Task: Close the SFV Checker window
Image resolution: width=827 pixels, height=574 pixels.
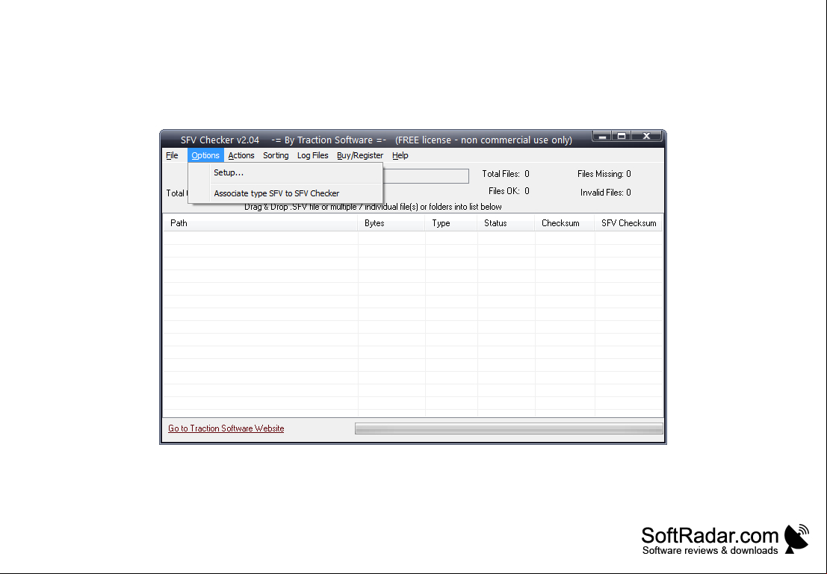Action: pos(646,136)
